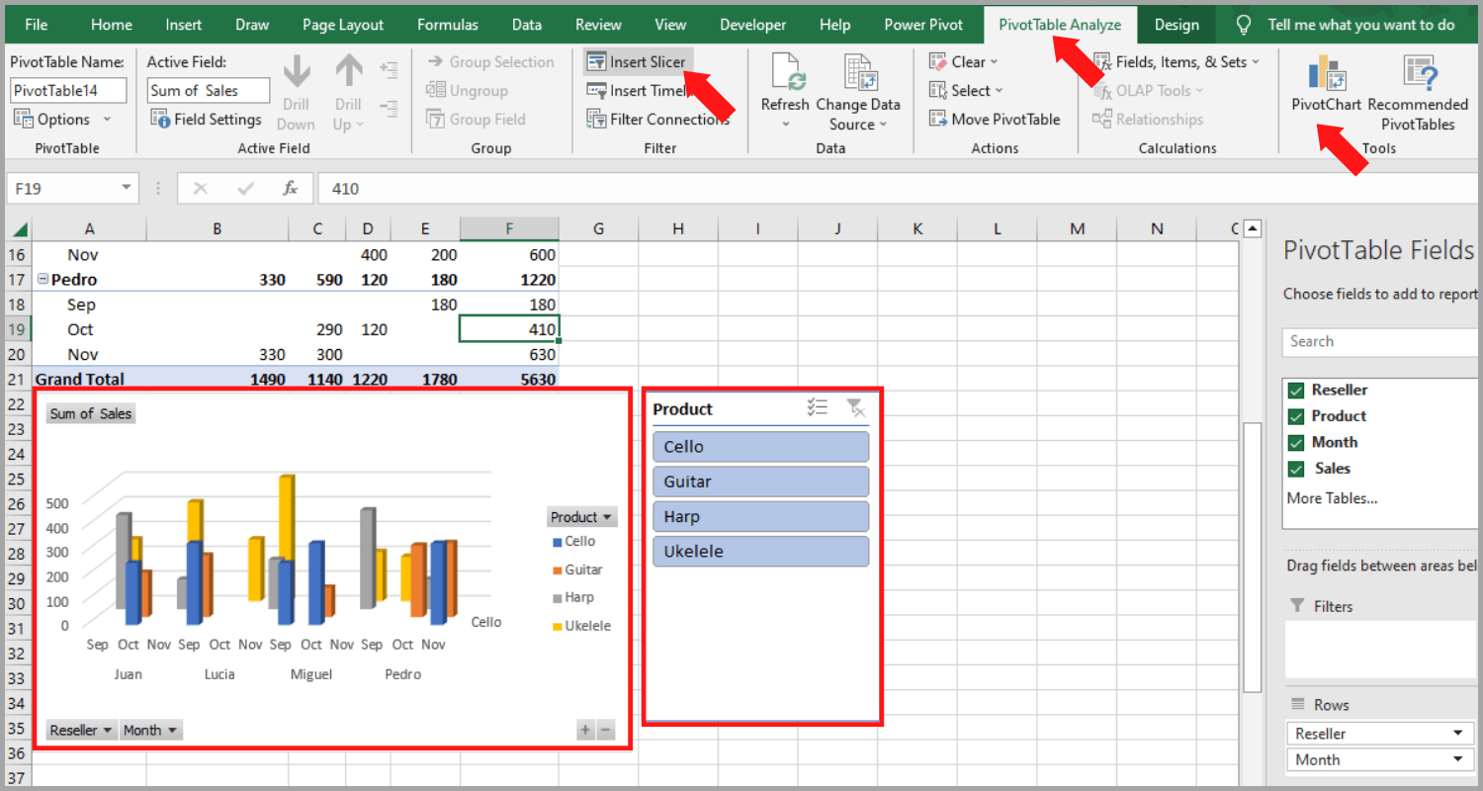The height and width of the screenshot is (791, 1483).
Task: Clear the Product slicer filter
Action: click(x=856, y=407)
